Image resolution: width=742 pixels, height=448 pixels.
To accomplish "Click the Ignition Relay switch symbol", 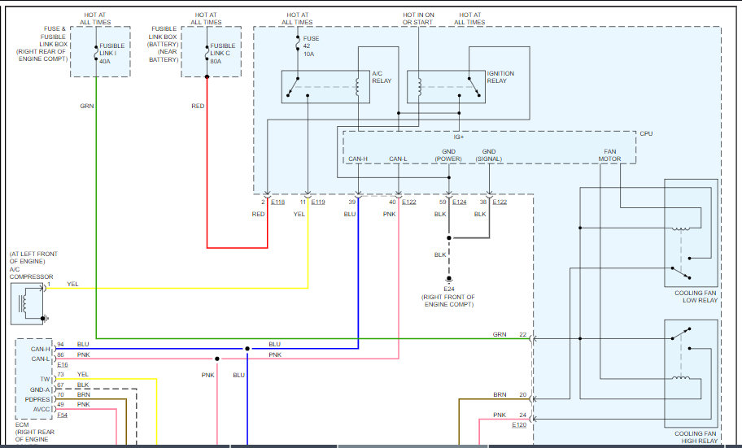I will point(474,87).
